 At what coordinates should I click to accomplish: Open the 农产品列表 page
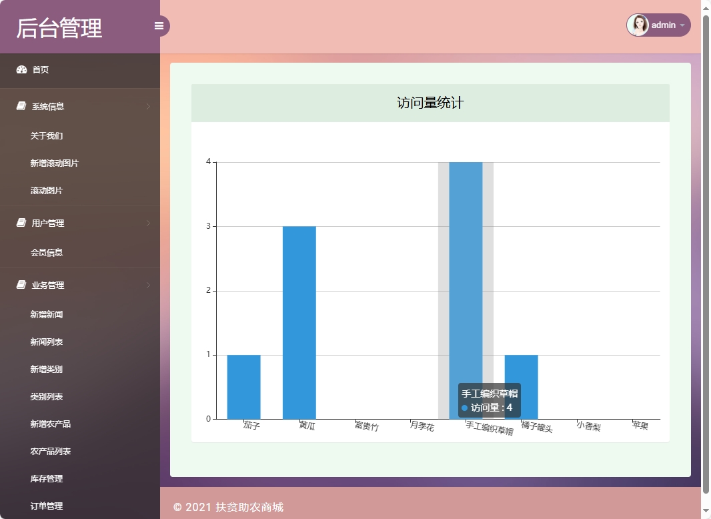[51, 451]
